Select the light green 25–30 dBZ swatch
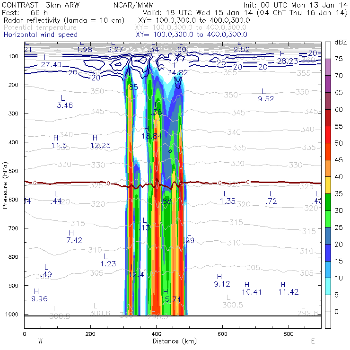This screenshot has width=350, height=350. coord(328,219)
